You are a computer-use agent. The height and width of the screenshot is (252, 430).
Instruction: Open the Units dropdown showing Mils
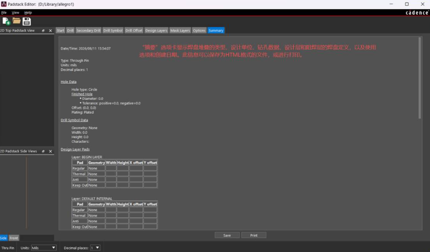pos(43,247)
